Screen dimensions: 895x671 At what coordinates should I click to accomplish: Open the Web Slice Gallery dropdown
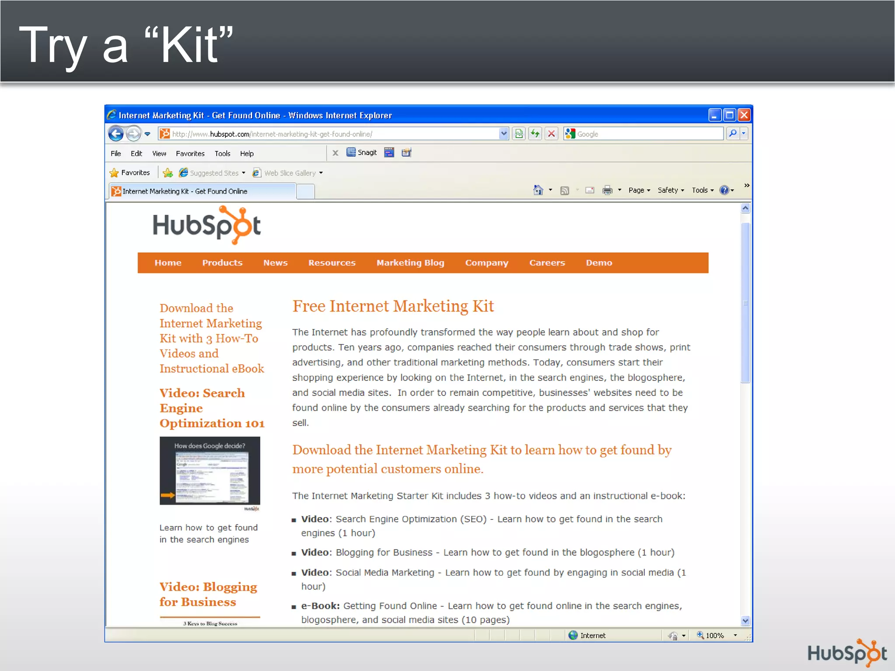click(x=288, y=173)
